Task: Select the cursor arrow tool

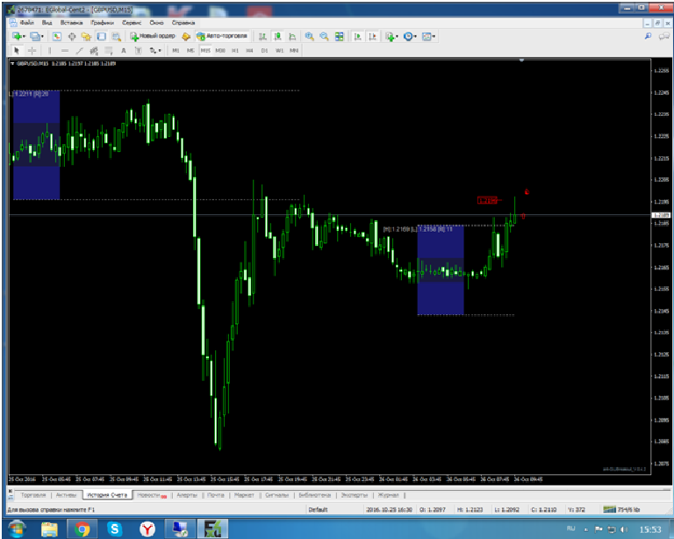Action: tap(17, 51)
